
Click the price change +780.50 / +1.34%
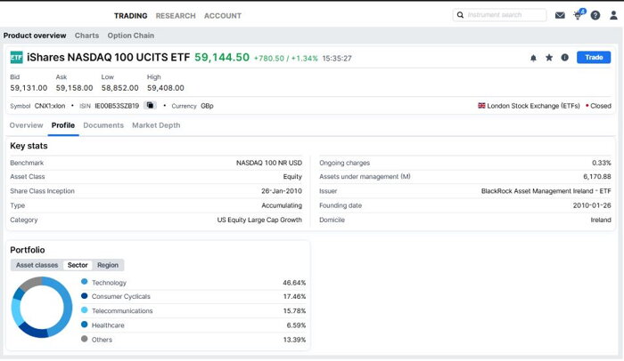point(286,59)
